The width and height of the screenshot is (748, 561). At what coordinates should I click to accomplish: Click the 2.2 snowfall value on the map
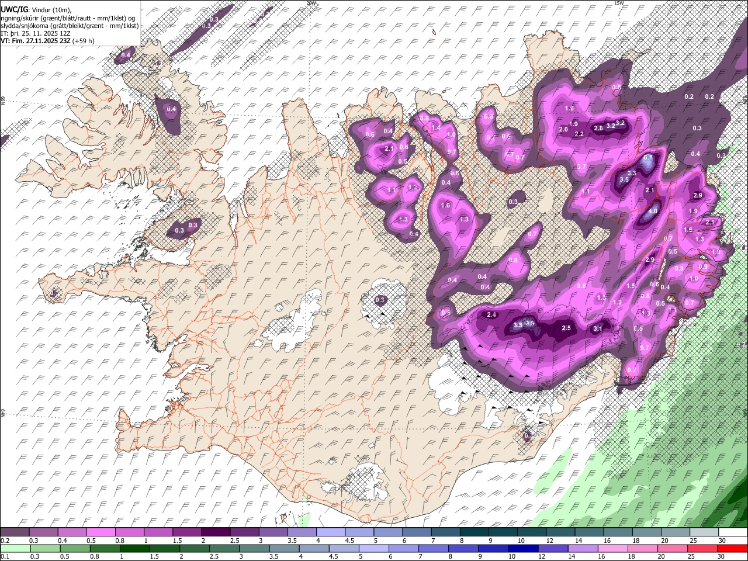click(x=579, y=134)
